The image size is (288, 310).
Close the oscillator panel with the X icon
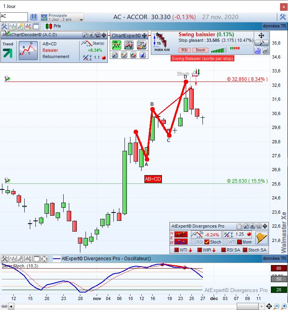coord(45,259)
